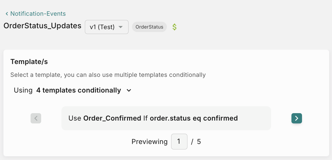This screenshot has height=160, width=332.
Task: Click the OrderStatus tag chip
Action: (149, 27)
